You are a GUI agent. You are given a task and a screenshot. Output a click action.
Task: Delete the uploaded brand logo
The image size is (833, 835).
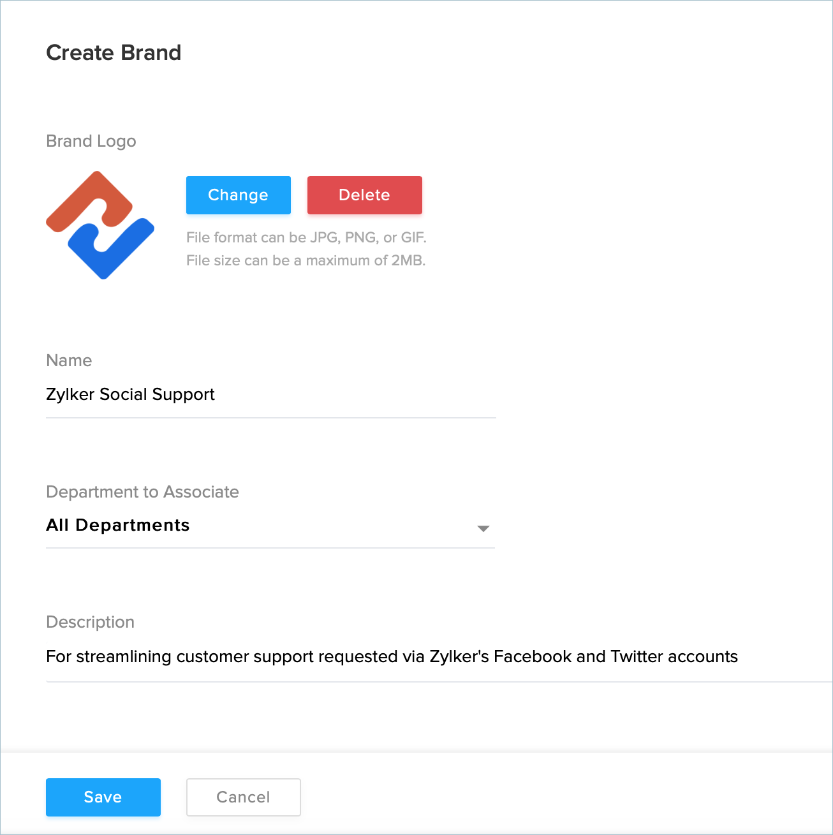tap(364, 195)
